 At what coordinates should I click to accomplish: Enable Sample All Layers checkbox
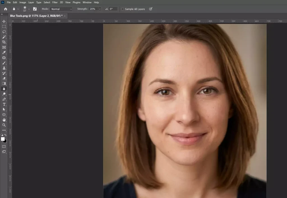tap(122, 9)
